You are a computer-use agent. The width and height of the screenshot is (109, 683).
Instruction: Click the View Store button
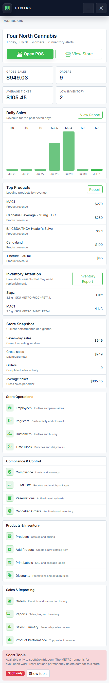click(79, 54)
